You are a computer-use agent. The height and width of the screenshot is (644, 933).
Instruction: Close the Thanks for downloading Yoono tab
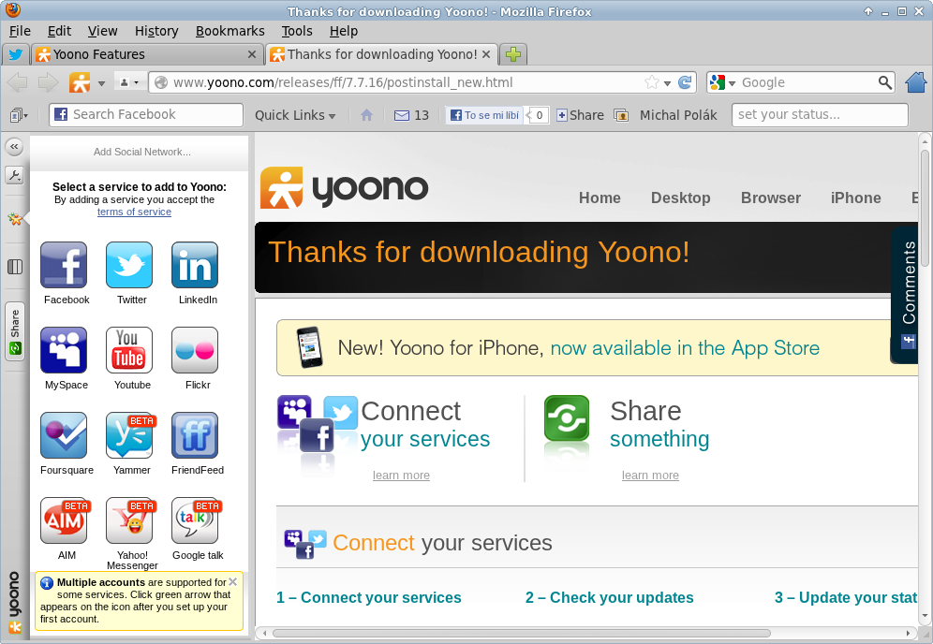(x=486, y=54)
